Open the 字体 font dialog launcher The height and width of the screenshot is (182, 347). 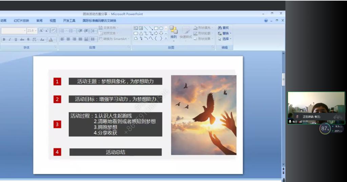(x=55, y=47)
